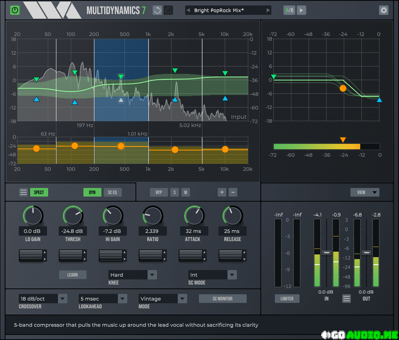Click the HI GAIN knob
The image size is (399, 340).
point(113,216)
